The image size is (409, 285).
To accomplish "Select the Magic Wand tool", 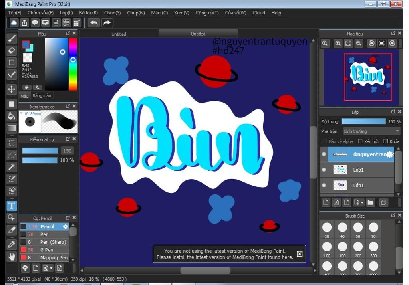I will coord(12,167).
